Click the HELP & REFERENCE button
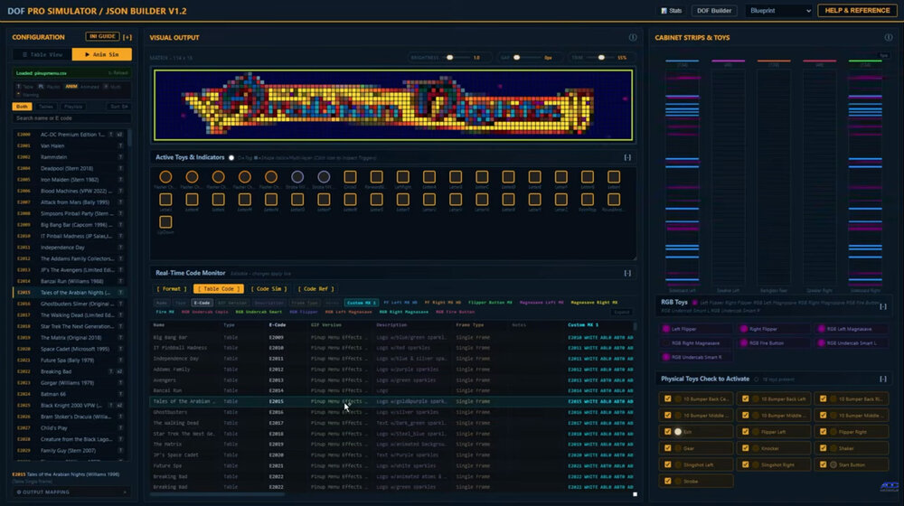This screenshot has height=506, width=904. coord(857,10)
